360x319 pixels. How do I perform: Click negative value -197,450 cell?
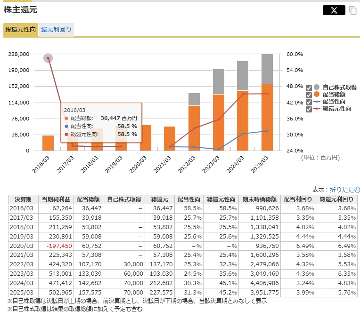[56, 246]
